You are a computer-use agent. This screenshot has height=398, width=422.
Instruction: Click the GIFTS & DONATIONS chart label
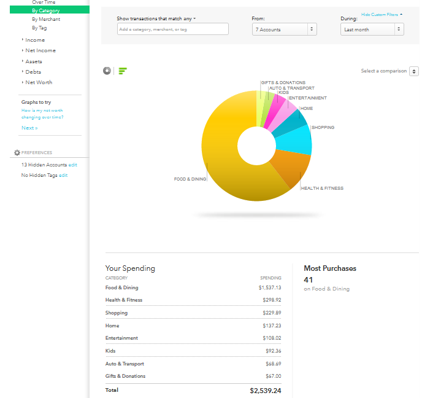point(283,83)
